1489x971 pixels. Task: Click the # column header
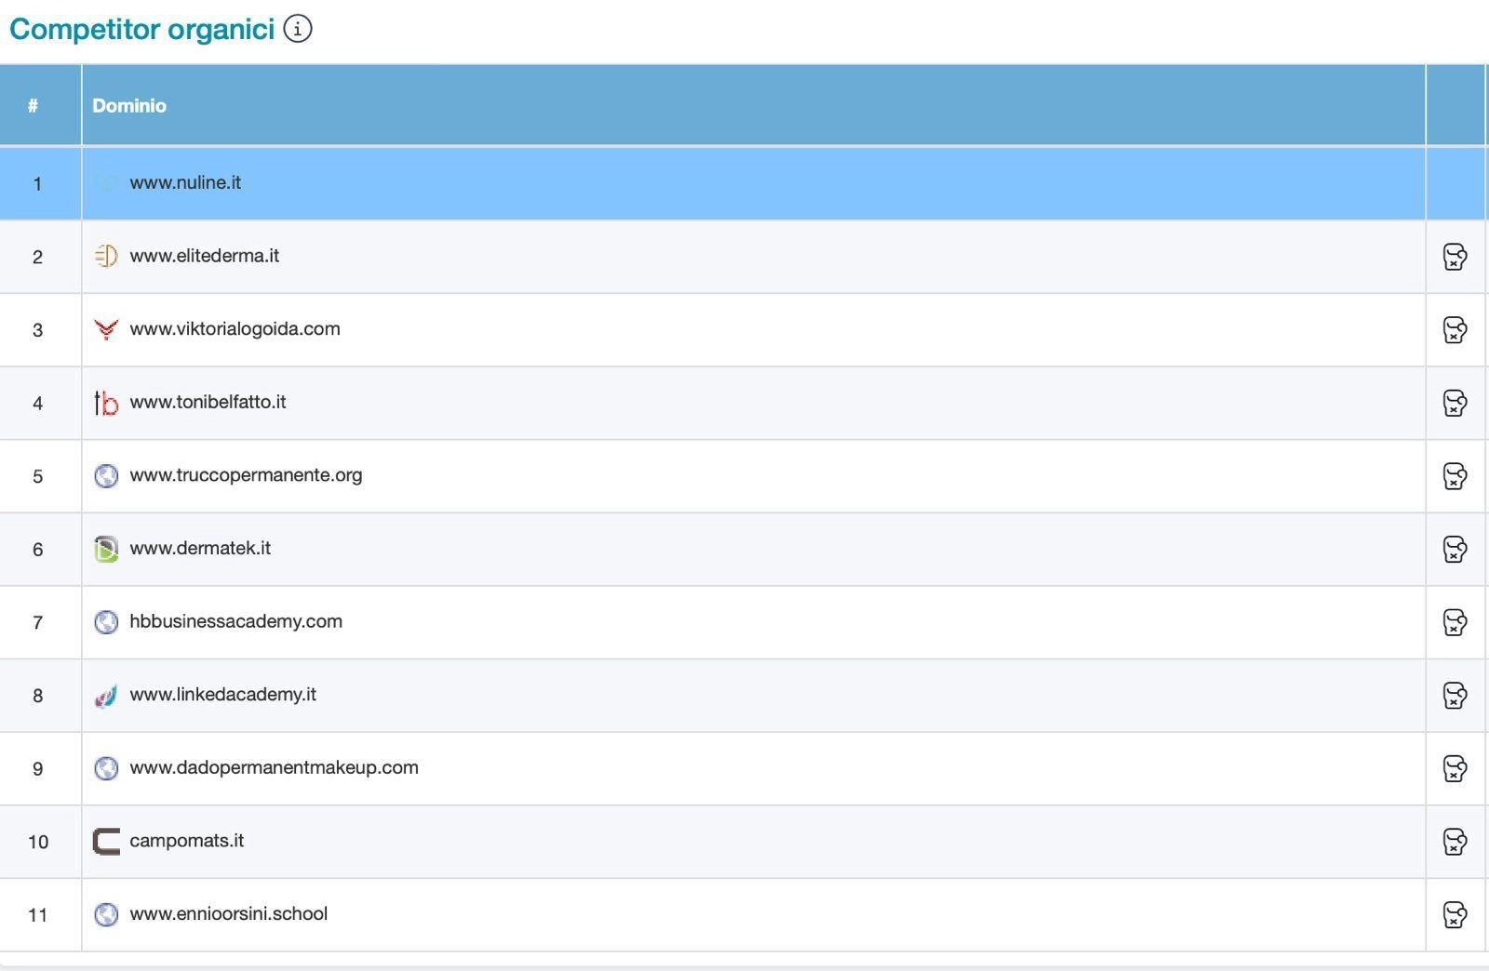[33, 106]
